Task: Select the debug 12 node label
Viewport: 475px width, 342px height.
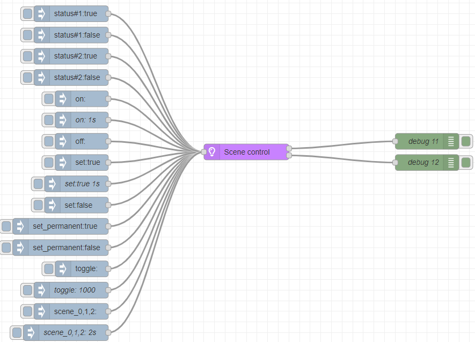Action: [x=423, y=163]
